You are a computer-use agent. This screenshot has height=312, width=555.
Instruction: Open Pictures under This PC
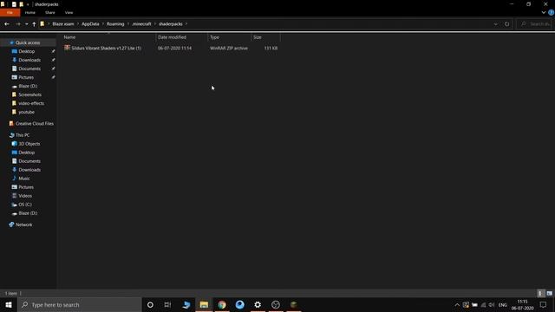26,187
